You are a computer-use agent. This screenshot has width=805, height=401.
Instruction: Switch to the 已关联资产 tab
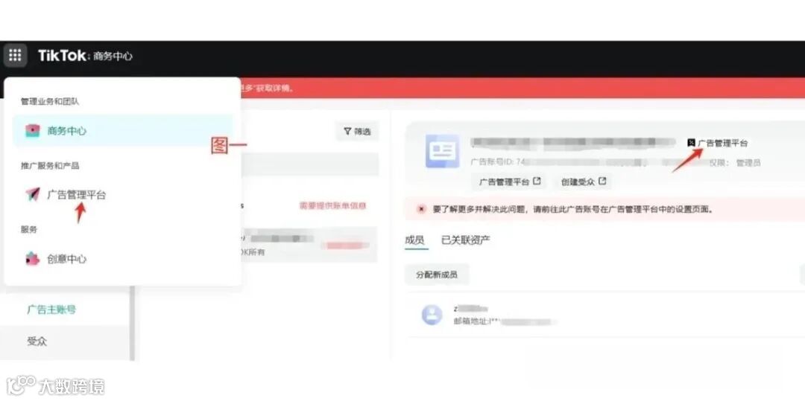click(466, 240)
